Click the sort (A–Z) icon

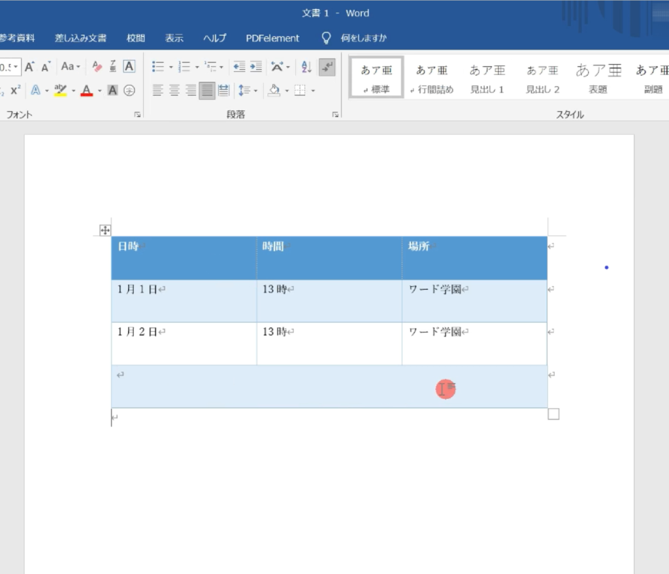pos(306,67)
